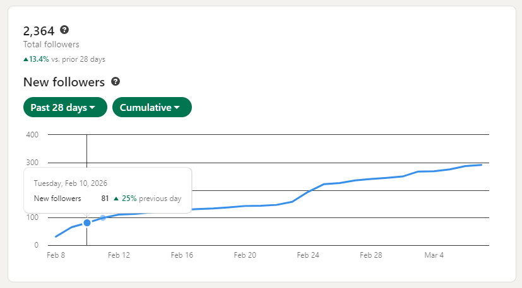
Task: Click the Tuesday, Feb 10, 2026 tooltip date
Action: 71,183
